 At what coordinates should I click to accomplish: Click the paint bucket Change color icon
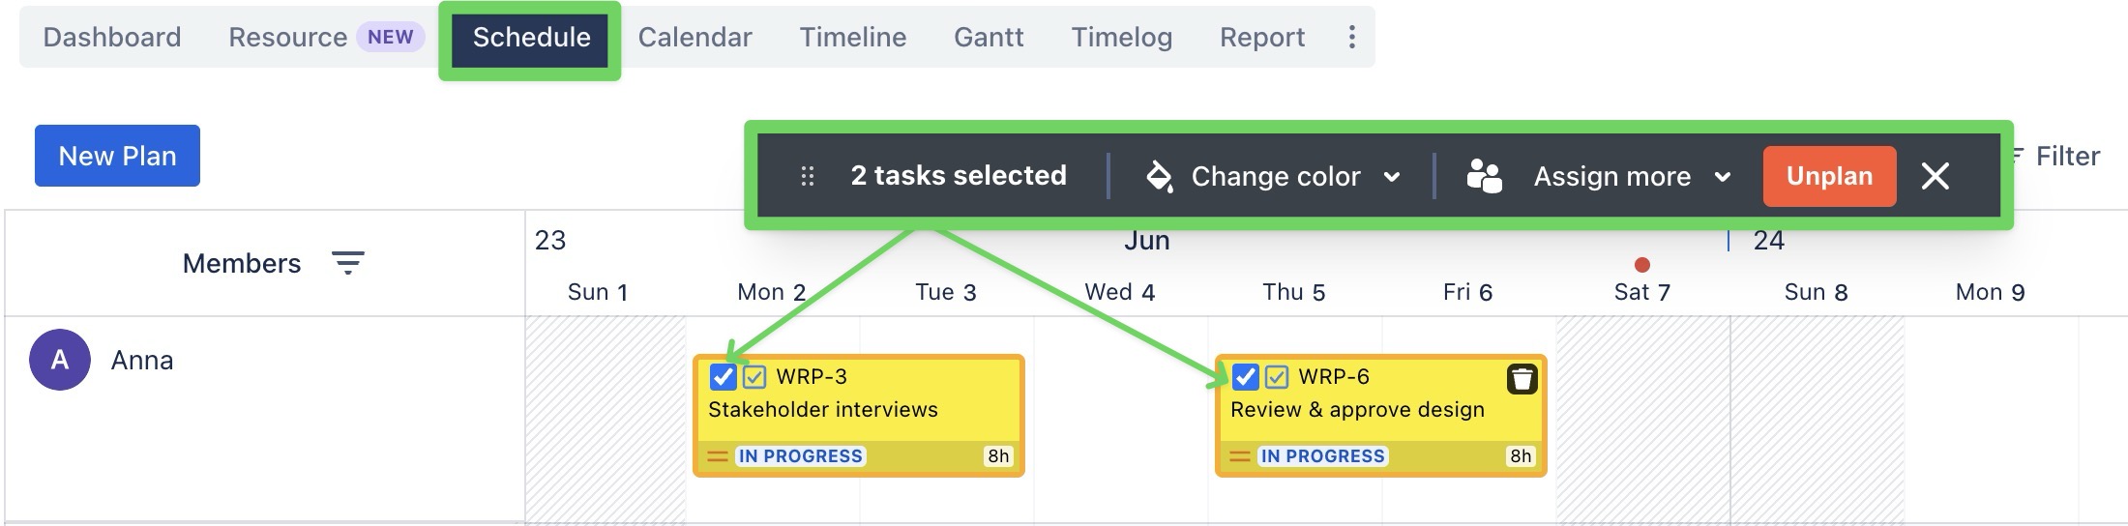(x=1159, y=176)
